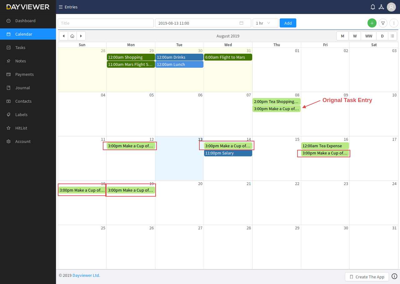This screenshot has width=400, height=284.
Task: Go to previous month arrow
Action: coord(64,36)
